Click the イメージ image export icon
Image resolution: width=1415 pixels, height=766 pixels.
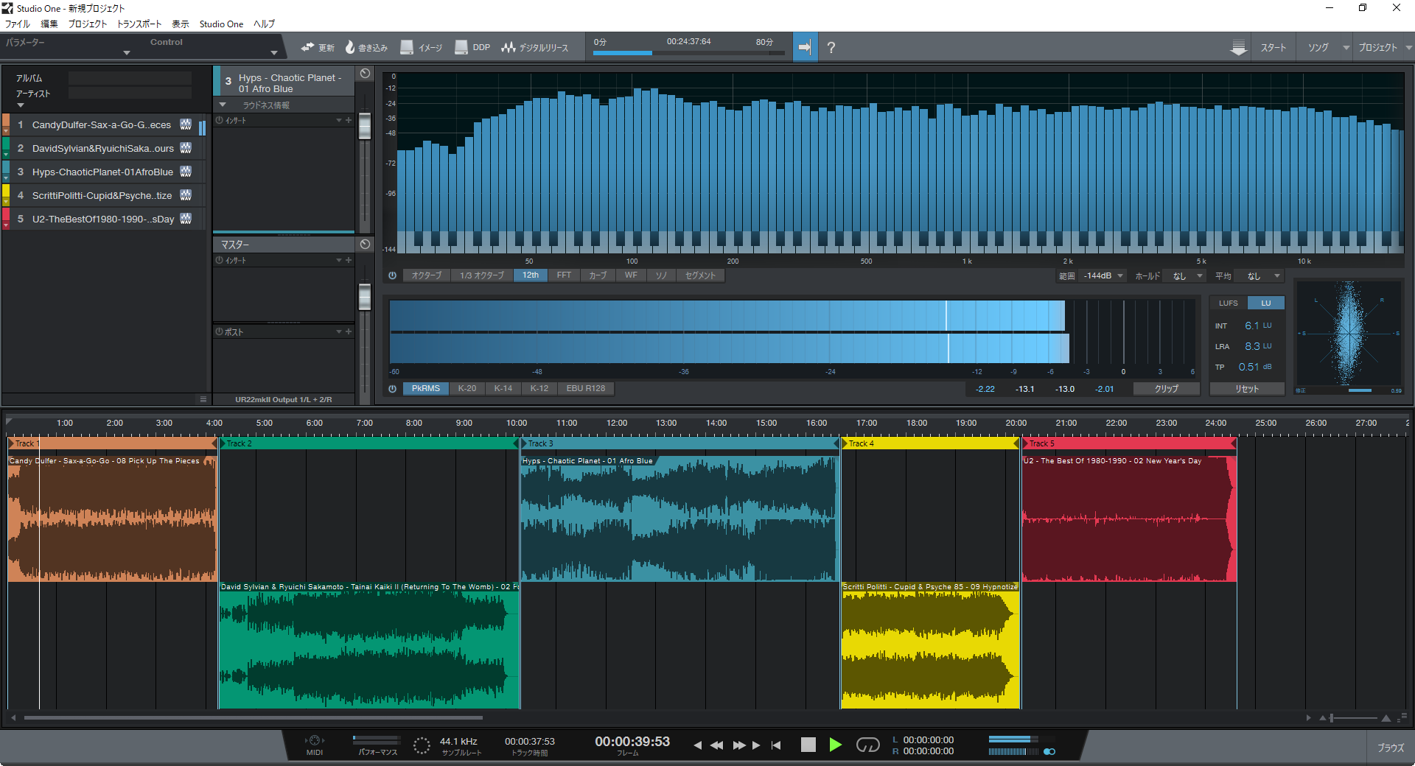point(407,47)
